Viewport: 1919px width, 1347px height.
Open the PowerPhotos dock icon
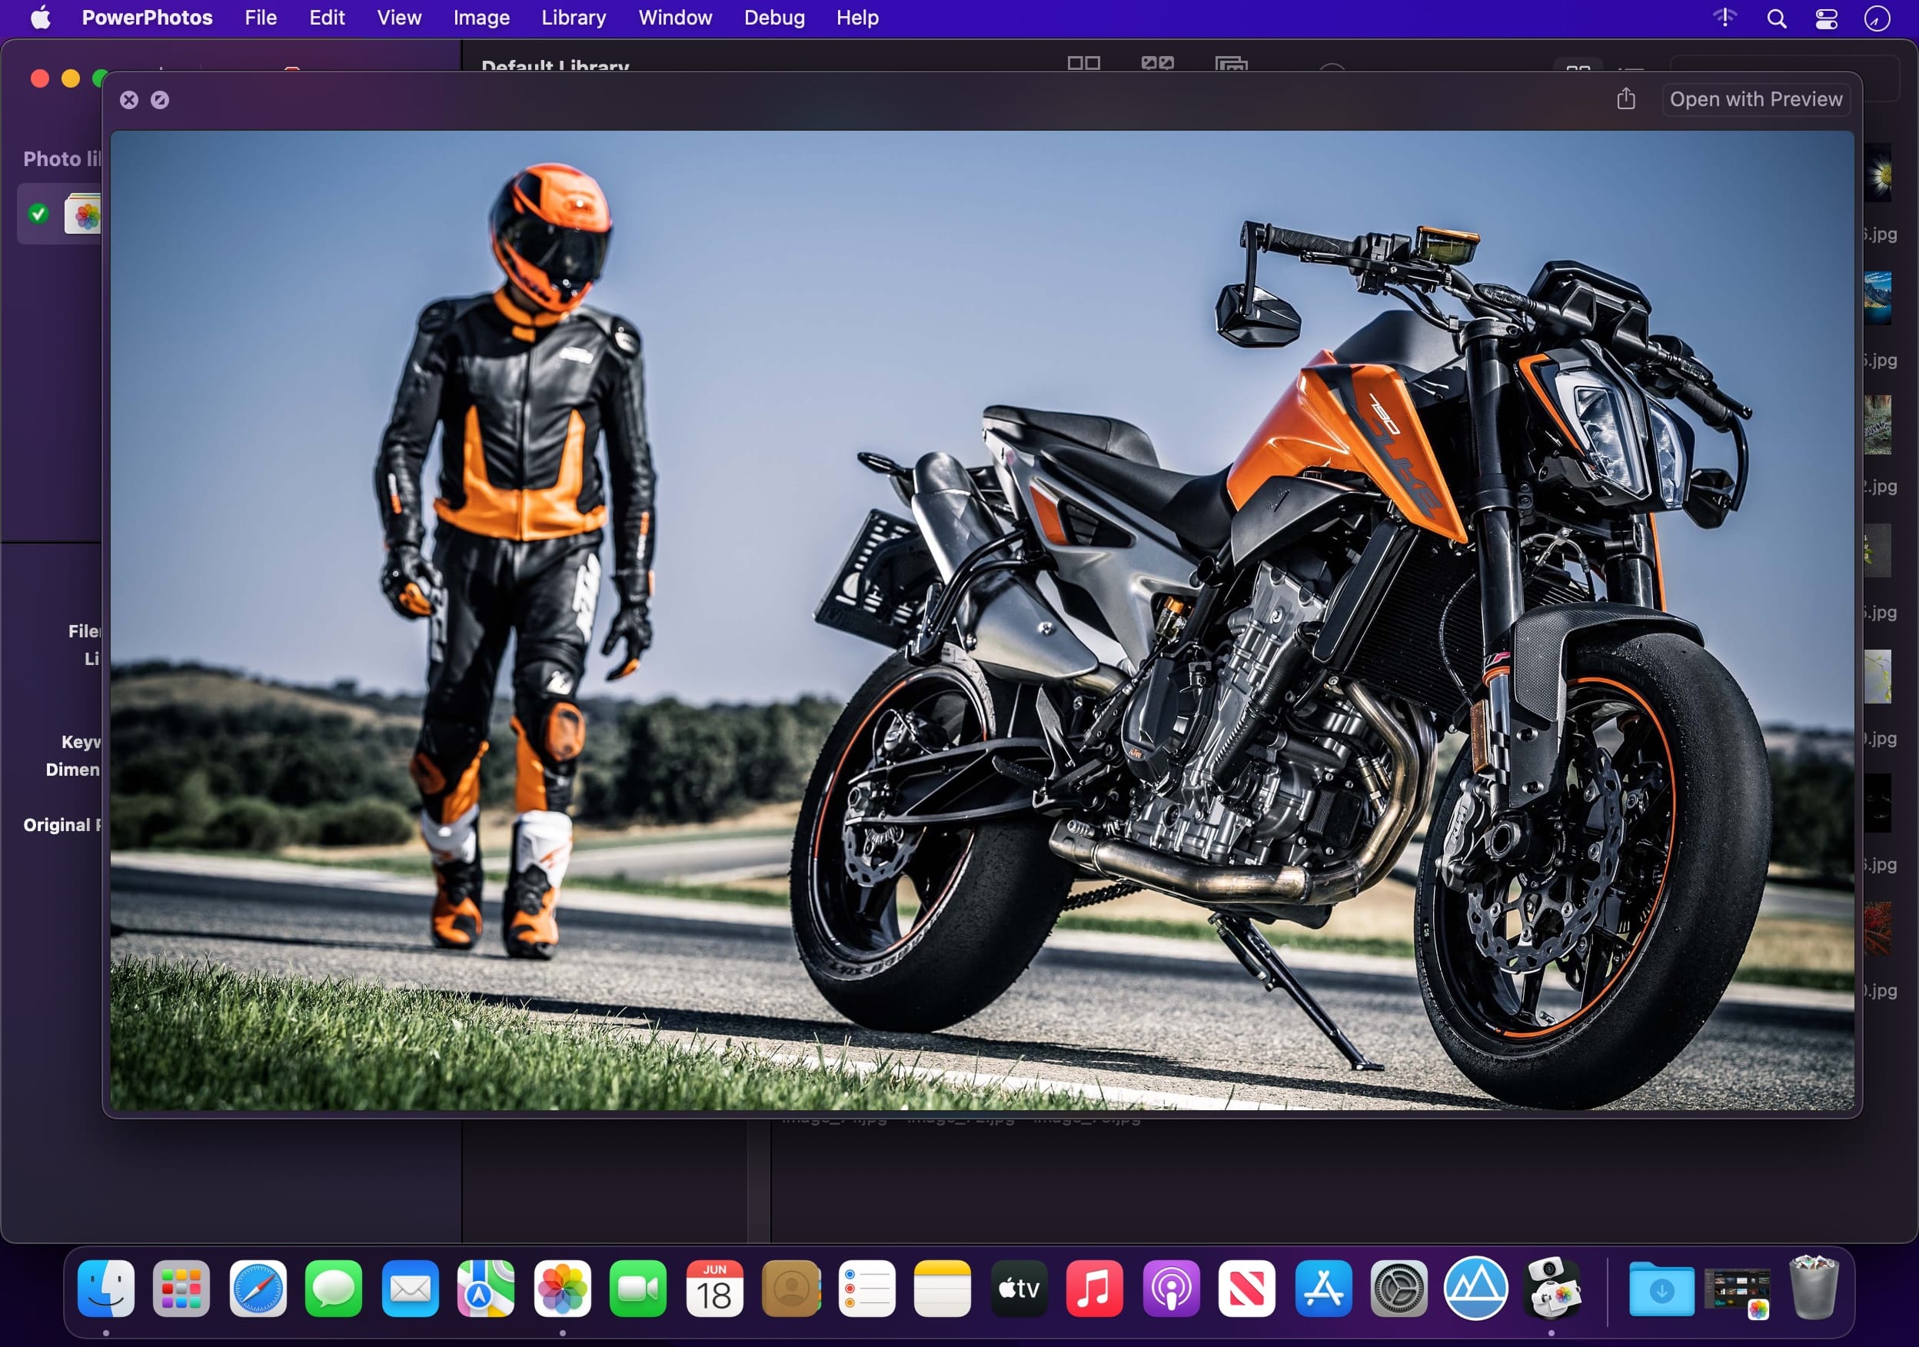click(x=1551, y=1289)
